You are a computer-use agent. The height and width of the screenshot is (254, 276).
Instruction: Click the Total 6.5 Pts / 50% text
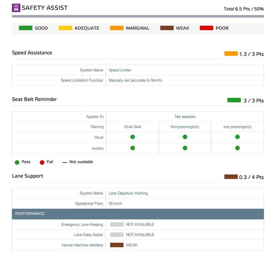click(244, 9)
